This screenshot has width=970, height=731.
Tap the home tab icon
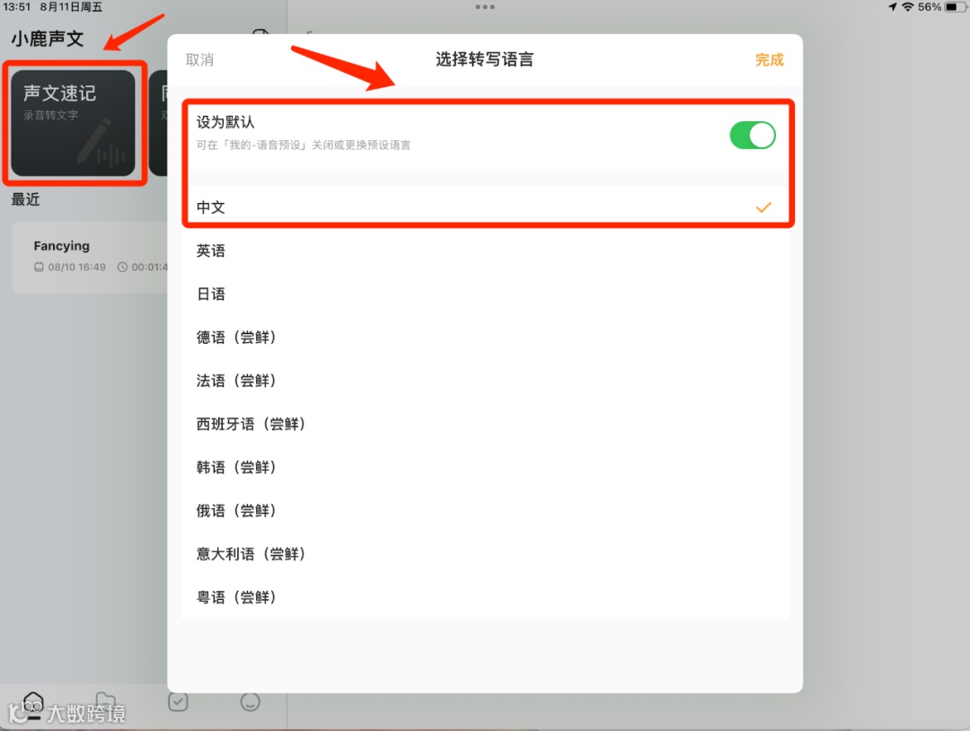tap(33, 702)
